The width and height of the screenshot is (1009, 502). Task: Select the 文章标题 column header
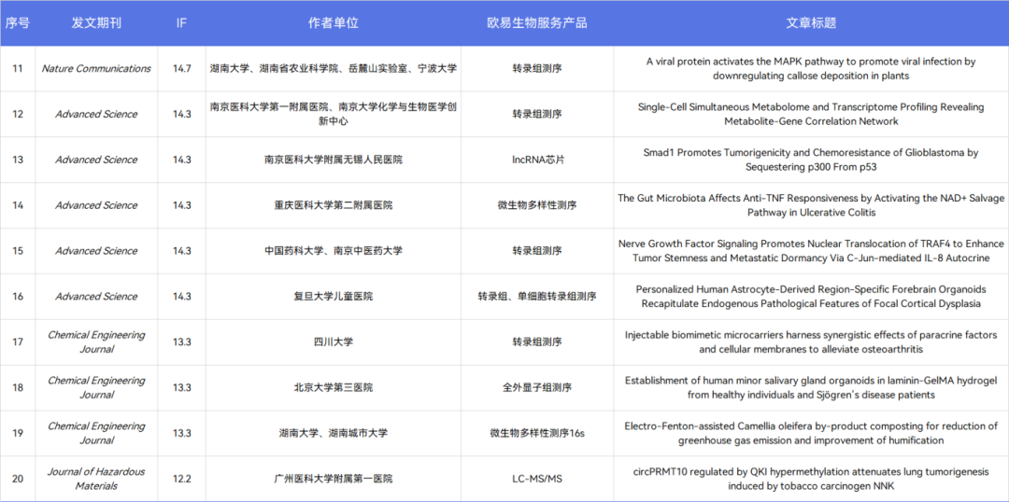click(811, 23)
